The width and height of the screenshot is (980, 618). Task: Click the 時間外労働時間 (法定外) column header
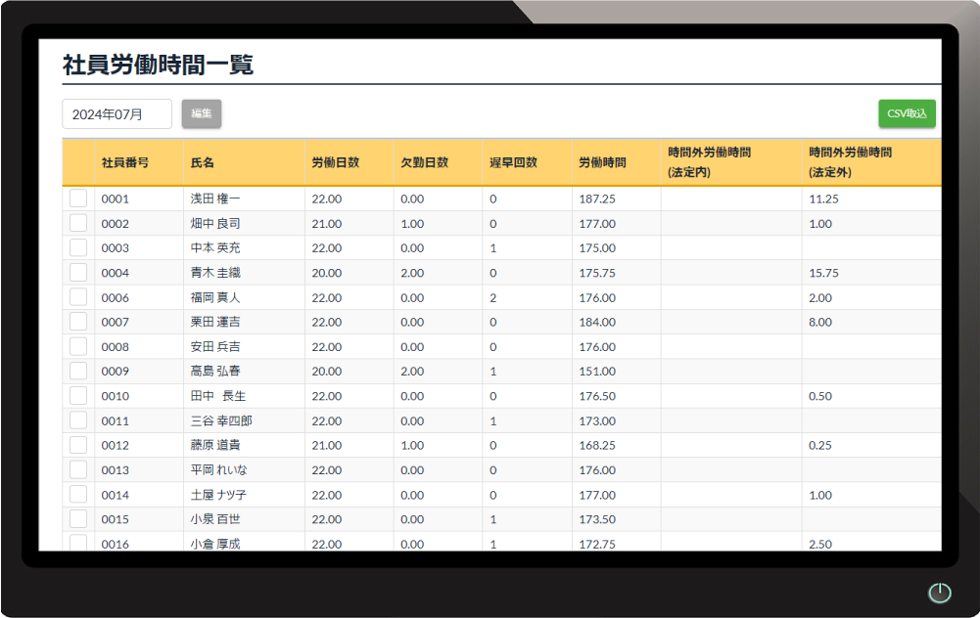[x=851, y=162]
